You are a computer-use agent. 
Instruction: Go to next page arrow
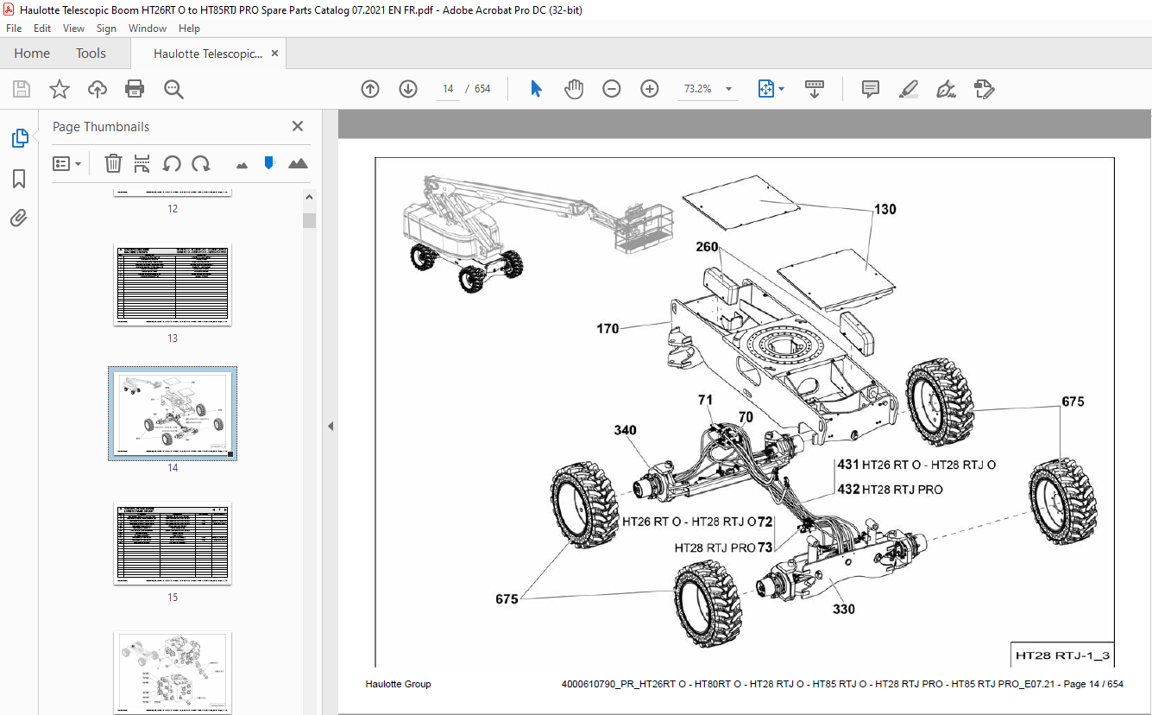click(408, 89)
